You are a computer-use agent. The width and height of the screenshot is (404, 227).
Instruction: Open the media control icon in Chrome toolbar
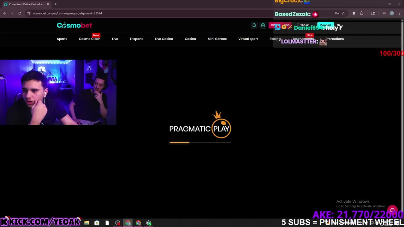point(384,13)
